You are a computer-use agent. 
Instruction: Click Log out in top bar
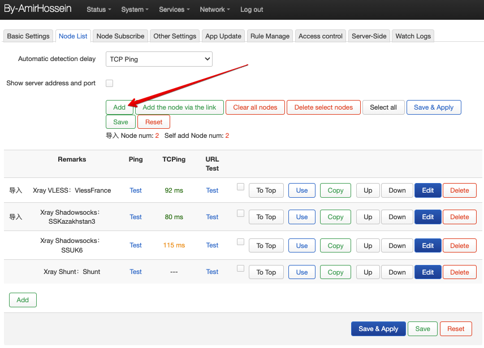coord(252,10)
